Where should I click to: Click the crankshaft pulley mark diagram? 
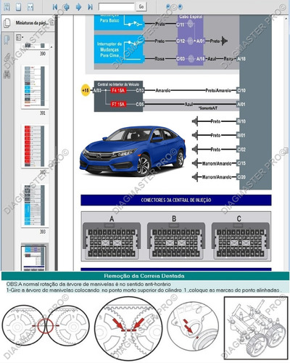coord(193,326)
